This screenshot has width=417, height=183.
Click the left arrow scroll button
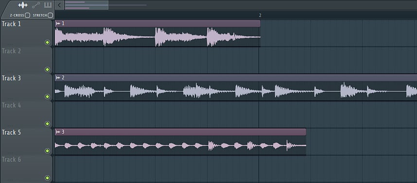click(x=60, y=5)
